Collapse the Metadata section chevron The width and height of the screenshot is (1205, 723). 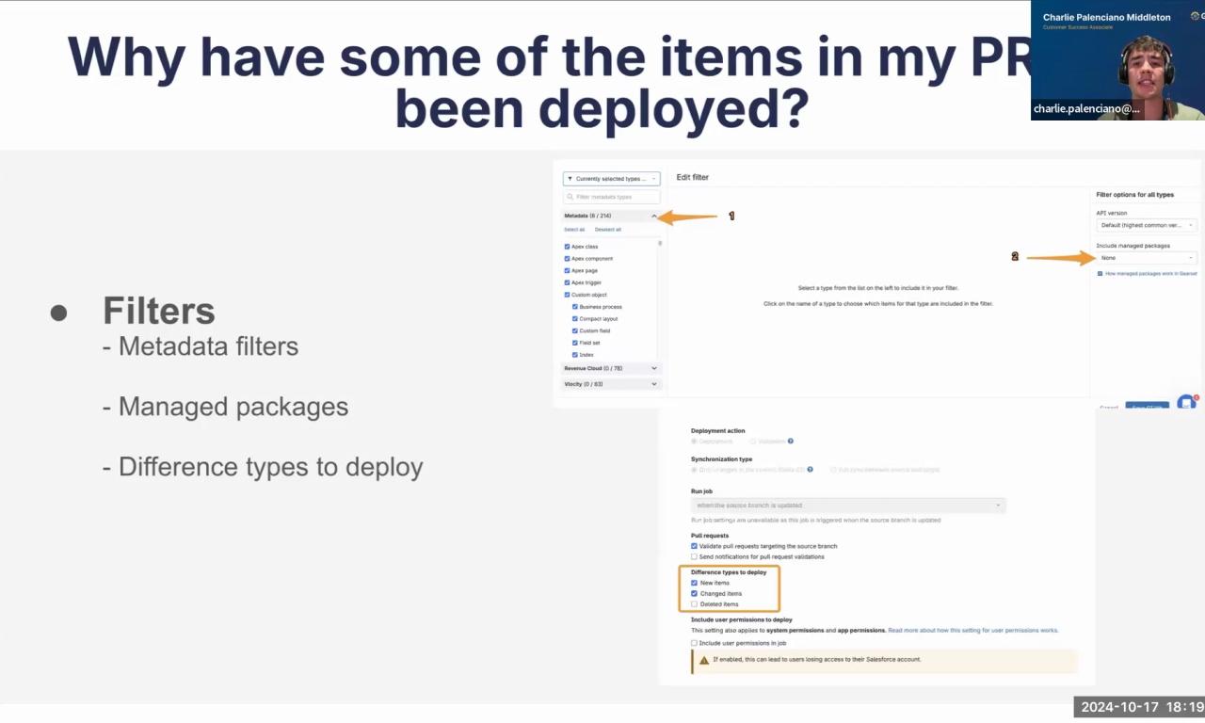[x=654, y=216]
